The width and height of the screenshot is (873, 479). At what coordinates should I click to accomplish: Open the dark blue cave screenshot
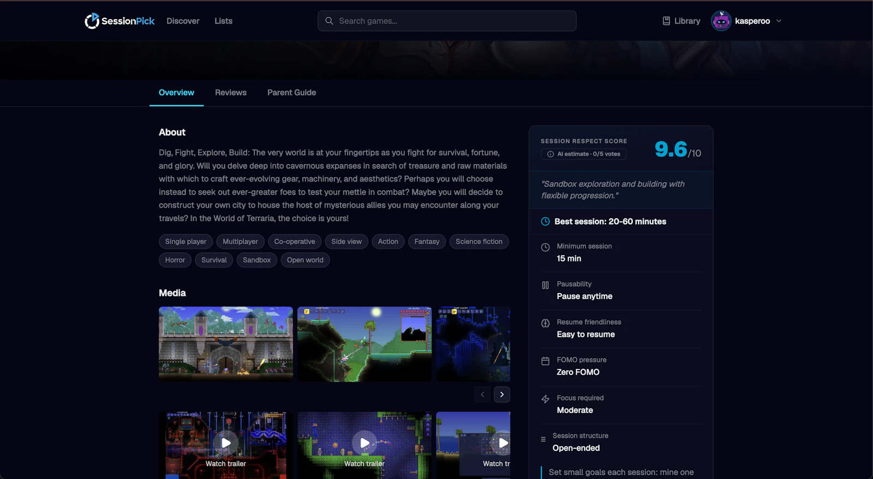pos(473,344)
